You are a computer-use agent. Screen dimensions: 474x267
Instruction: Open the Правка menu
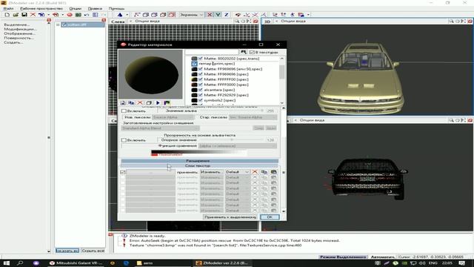(x=95, y=8)
